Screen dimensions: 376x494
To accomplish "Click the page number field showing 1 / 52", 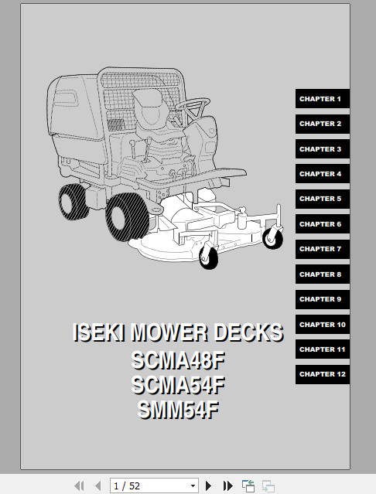I will [x=154, y=485].
